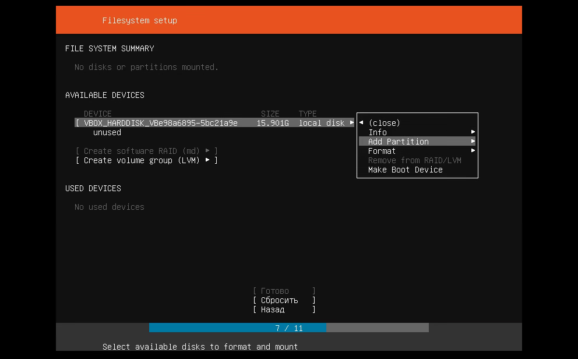578x359 pixels.
Task: Expand the Create software RAID (md) arrow
Action: [207, 151]
